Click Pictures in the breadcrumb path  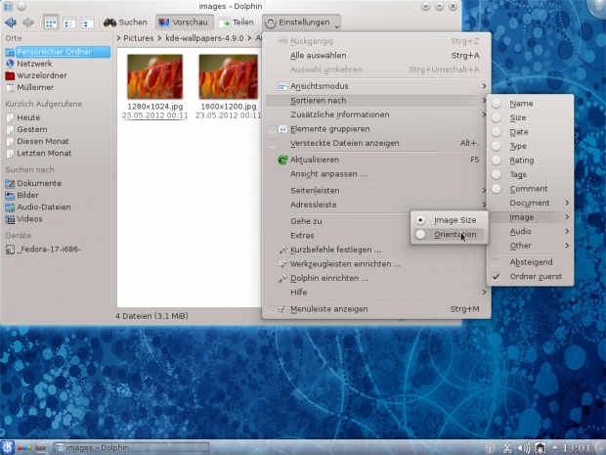click(138, 38)
